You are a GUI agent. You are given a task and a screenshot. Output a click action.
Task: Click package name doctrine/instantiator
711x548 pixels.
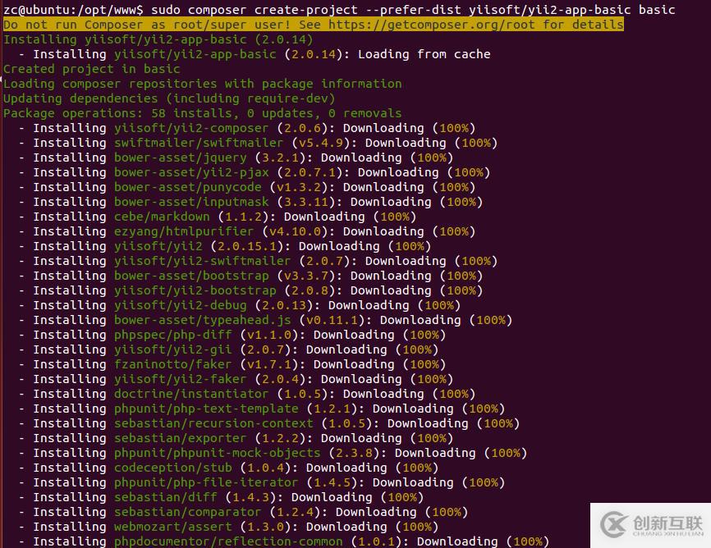pyautogui.click(x=191, y=394)
